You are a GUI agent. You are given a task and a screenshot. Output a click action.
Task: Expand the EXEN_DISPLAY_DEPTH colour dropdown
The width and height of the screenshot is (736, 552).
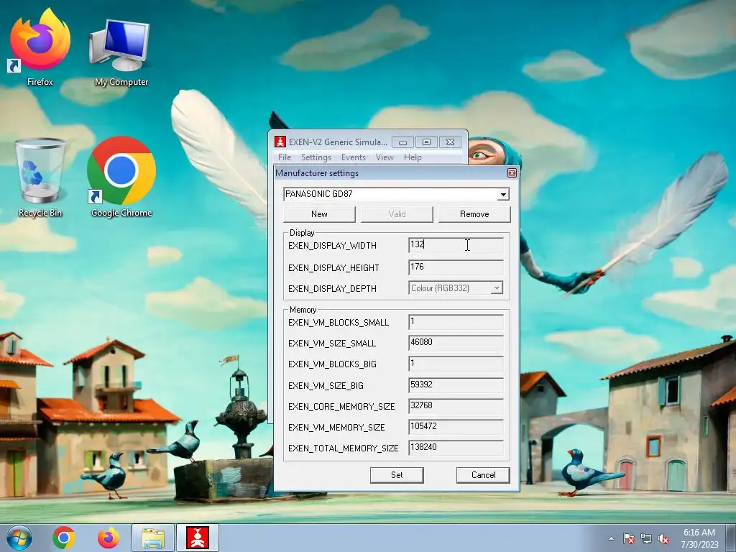[x=497, y=288]
